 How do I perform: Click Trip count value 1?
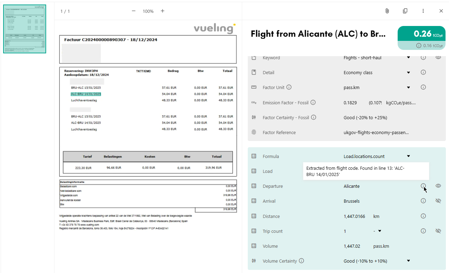pyautogui.click(x=345, y=231)
